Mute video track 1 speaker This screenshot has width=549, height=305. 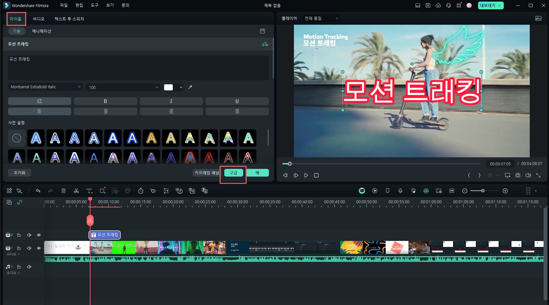pyautogui.click(x=29, y=248)
